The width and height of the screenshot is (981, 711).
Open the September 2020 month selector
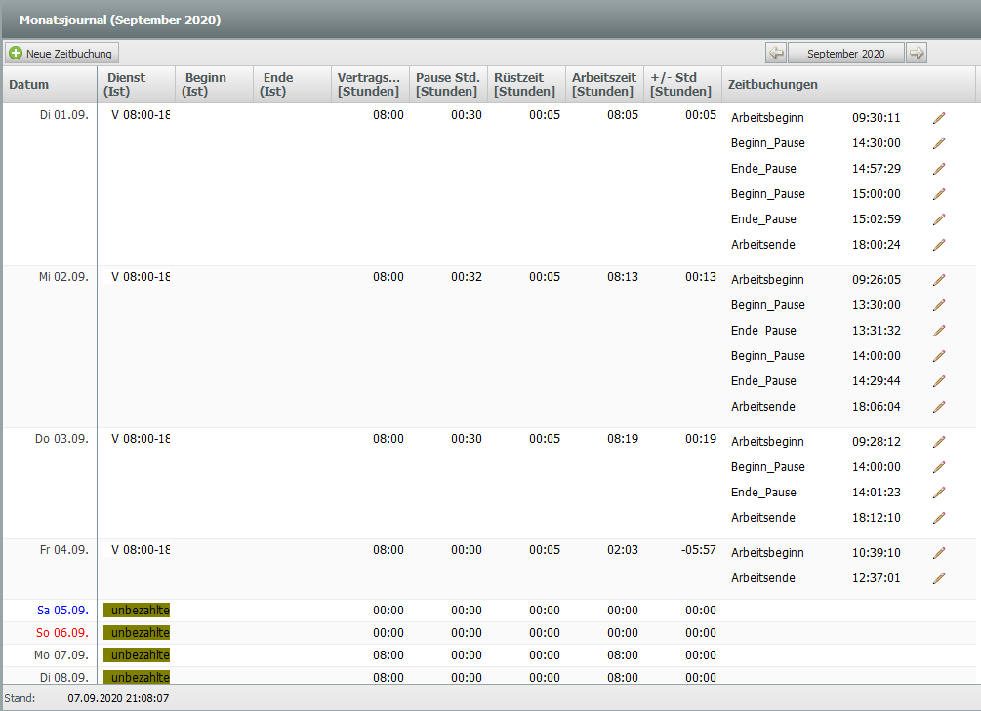point(846,53)
